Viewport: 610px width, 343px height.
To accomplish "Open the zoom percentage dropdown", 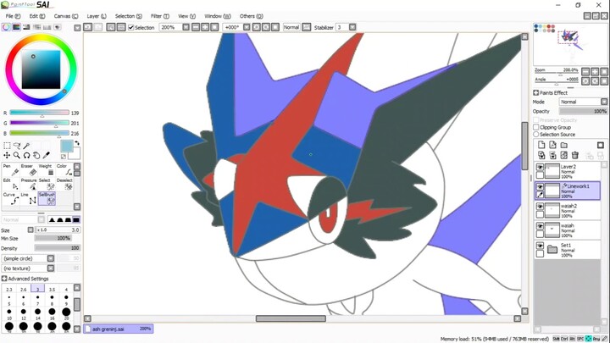I will click(x=186, y=27).
